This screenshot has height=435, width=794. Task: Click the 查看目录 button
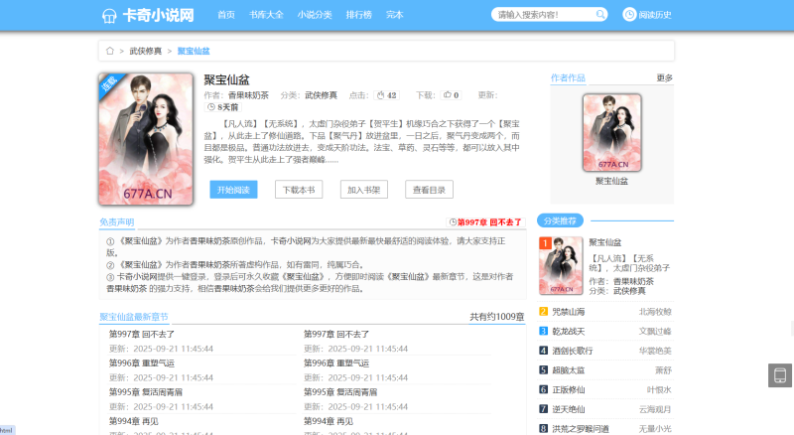click(x=429, y=190)
